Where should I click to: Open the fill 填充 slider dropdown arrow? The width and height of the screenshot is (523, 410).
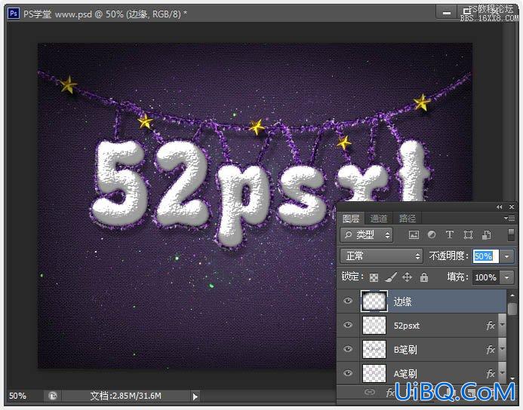(x=506, y=277)
